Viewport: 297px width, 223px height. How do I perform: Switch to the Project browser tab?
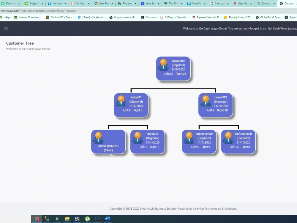pos(32,3)
